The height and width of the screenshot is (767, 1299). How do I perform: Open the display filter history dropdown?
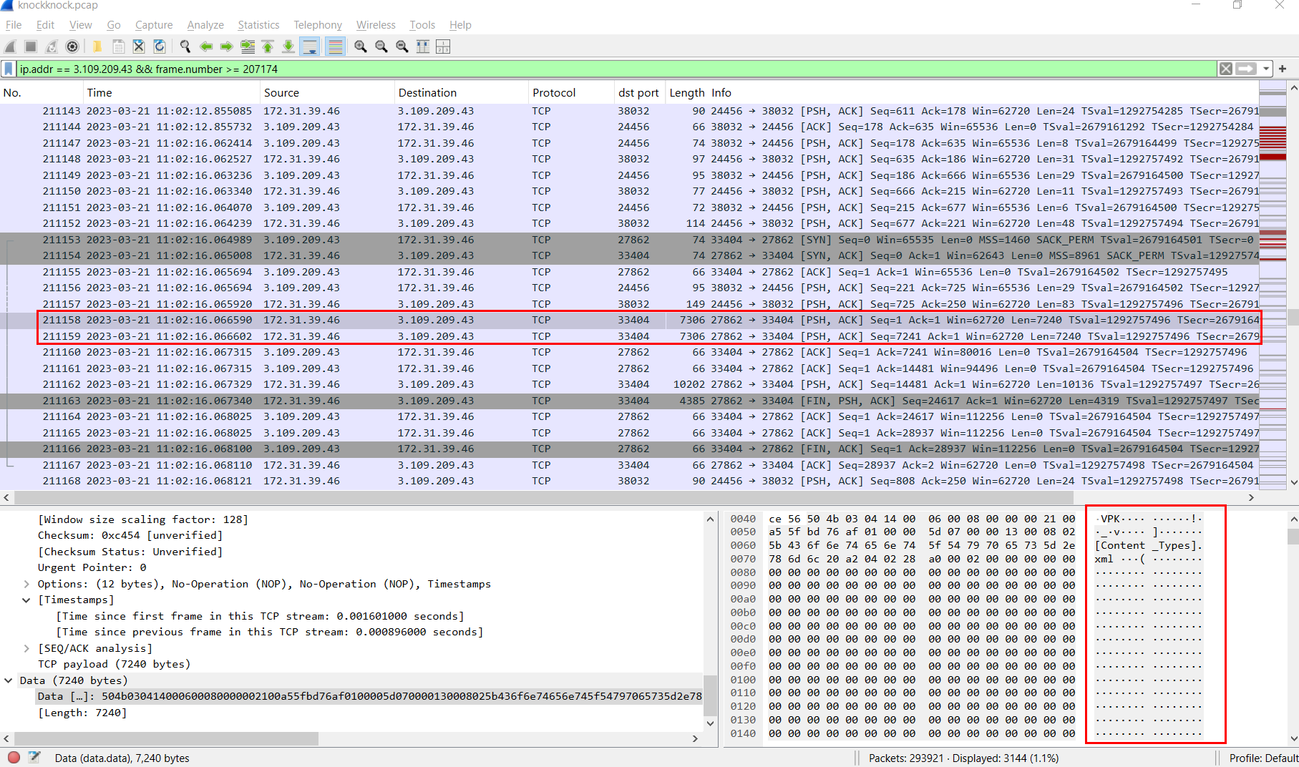click(x=1266, y=69)
